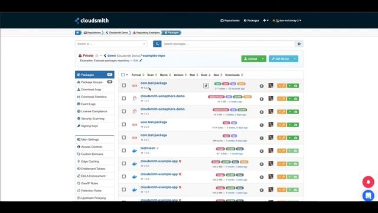Click the Docker format icon of test/slash

click(x=135, y=151)
